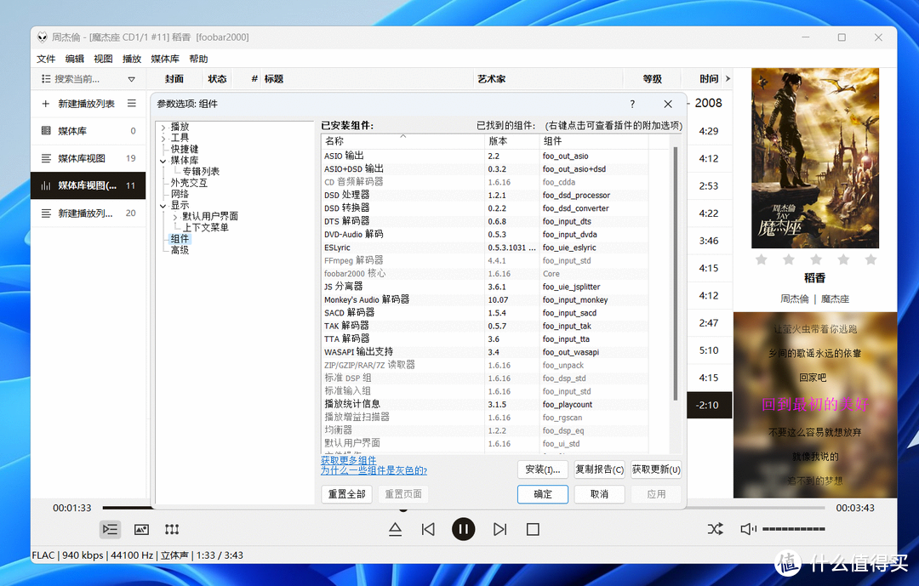
Task: Select 外壳交互 in preferences tree
Action: point(189,182)
